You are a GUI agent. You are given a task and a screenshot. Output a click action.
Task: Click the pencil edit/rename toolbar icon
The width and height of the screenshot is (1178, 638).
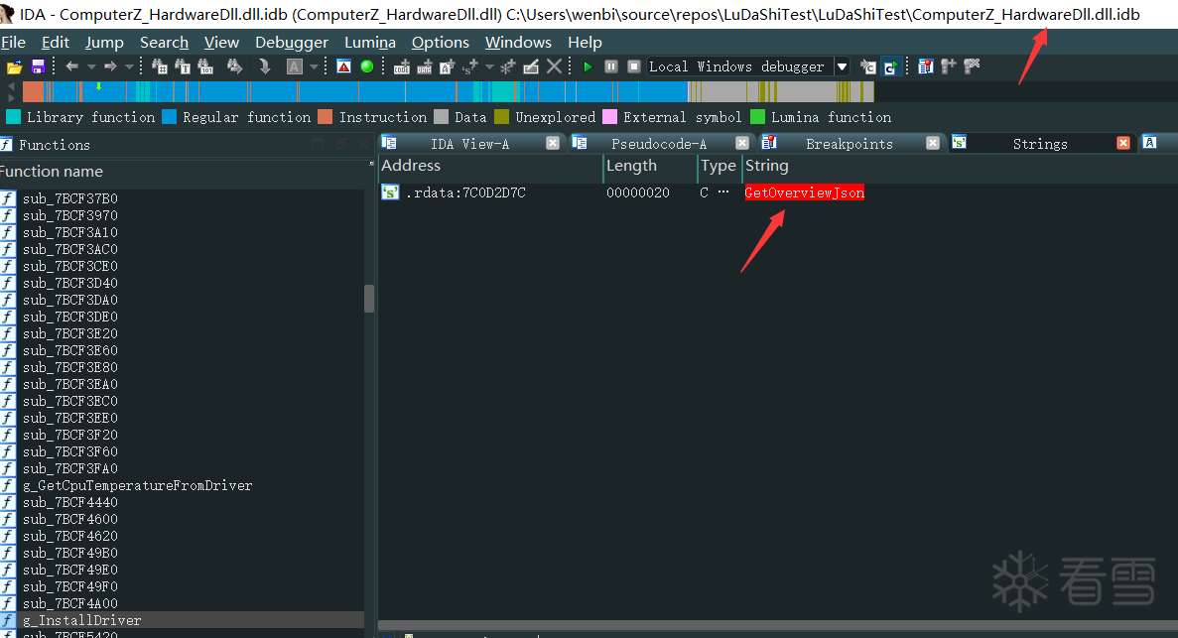531,66
